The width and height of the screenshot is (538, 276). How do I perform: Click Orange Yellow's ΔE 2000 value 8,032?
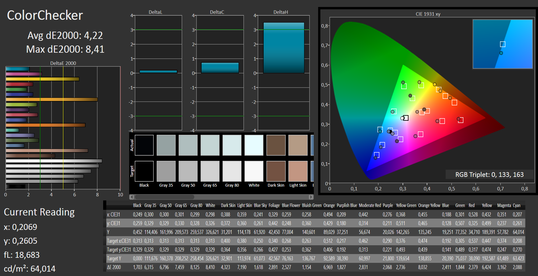(423, 267)
